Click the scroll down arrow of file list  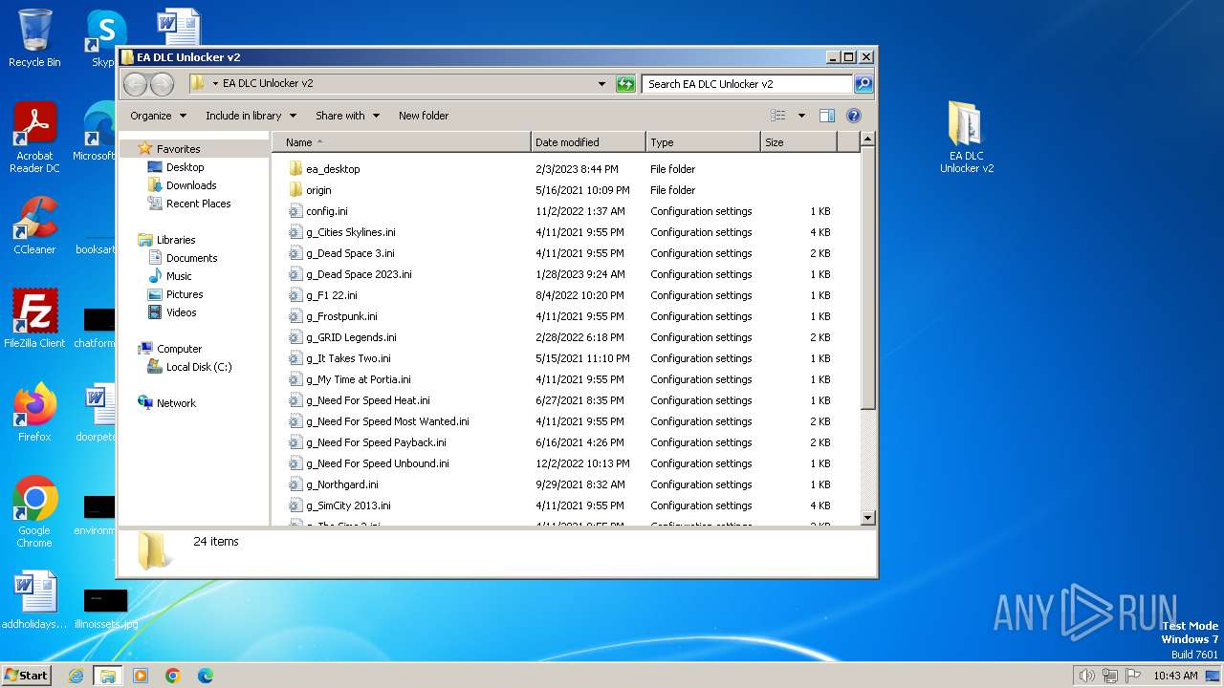tap(867, 518)
